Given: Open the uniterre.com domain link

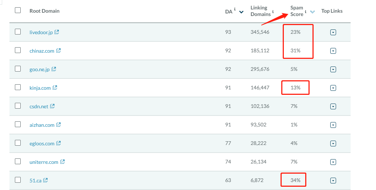Looking at the screenshot, I should [x=44, y=162].
